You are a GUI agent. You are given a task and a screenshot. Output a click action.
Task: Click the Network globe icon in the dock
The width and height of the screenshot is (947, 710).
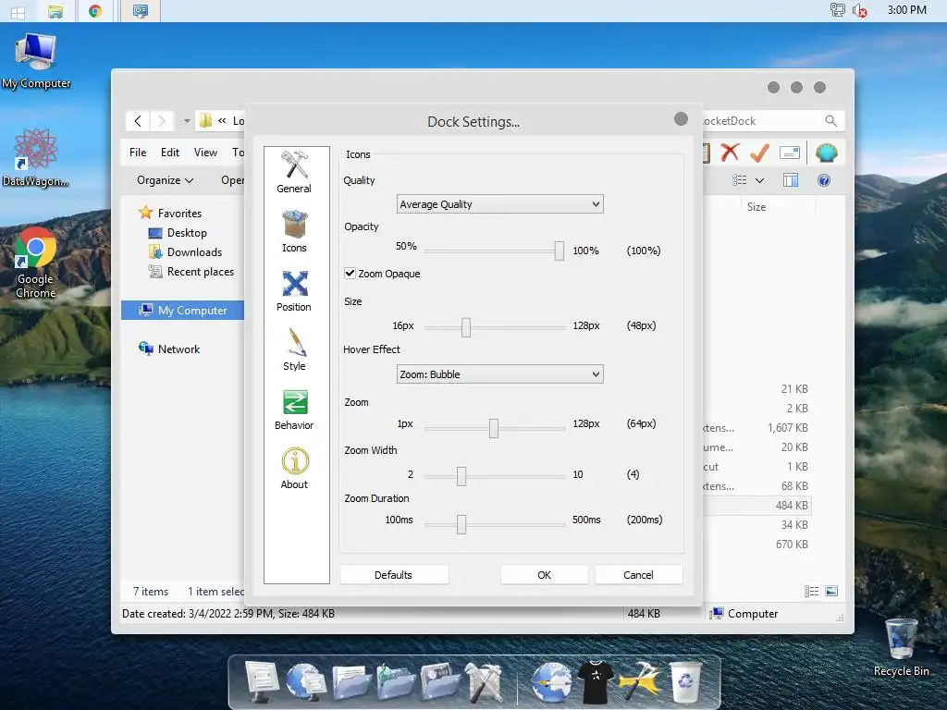(x=306, y=681)
